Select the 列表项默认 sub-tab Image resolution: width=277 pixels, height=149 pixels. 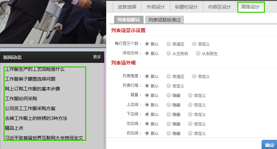click(x=129, y=20)
